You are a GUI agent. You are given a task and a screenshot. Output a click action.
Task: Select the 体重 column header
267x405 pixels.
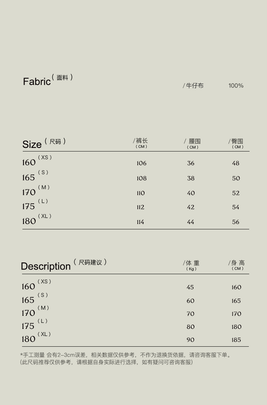(x=192, y=263)
